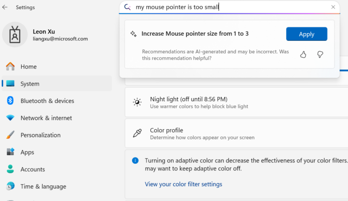Navigate to Personalization settings
Image resolution: width=348 pixels, height=201 pixels.
click(x=40, y=135)
